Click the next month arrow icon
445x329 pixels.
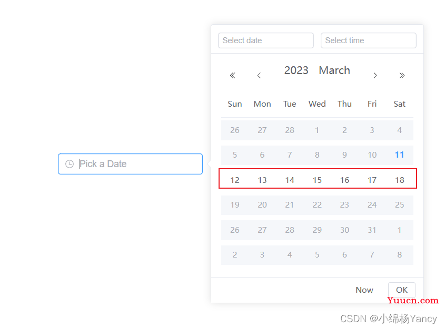pyautogui.click(x=375, y=75)
